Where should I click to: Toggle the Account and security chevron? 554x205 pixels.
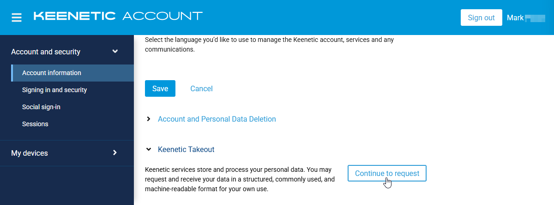coord(115,52)
